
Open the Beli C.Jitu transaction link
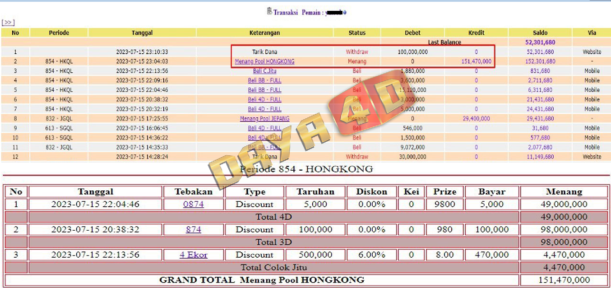pos(264,71)
